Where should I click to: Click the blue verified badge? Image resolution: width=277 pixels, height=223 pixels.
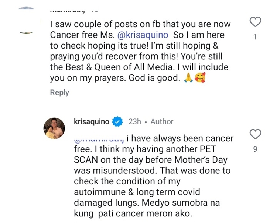pyautogui.click(x=117, y=121)
